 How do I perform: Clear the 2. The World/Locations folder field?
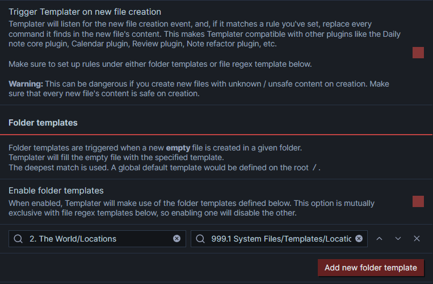click(x=176, y=239)
